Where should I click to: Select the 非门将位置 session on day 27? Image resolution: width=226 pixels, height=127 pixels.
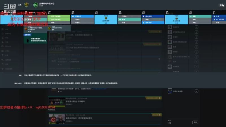pyautogui.click(x=219, y=19)
